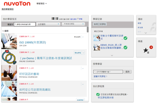
Task: Click the red 0 notification badge
Action: point(151,47)
